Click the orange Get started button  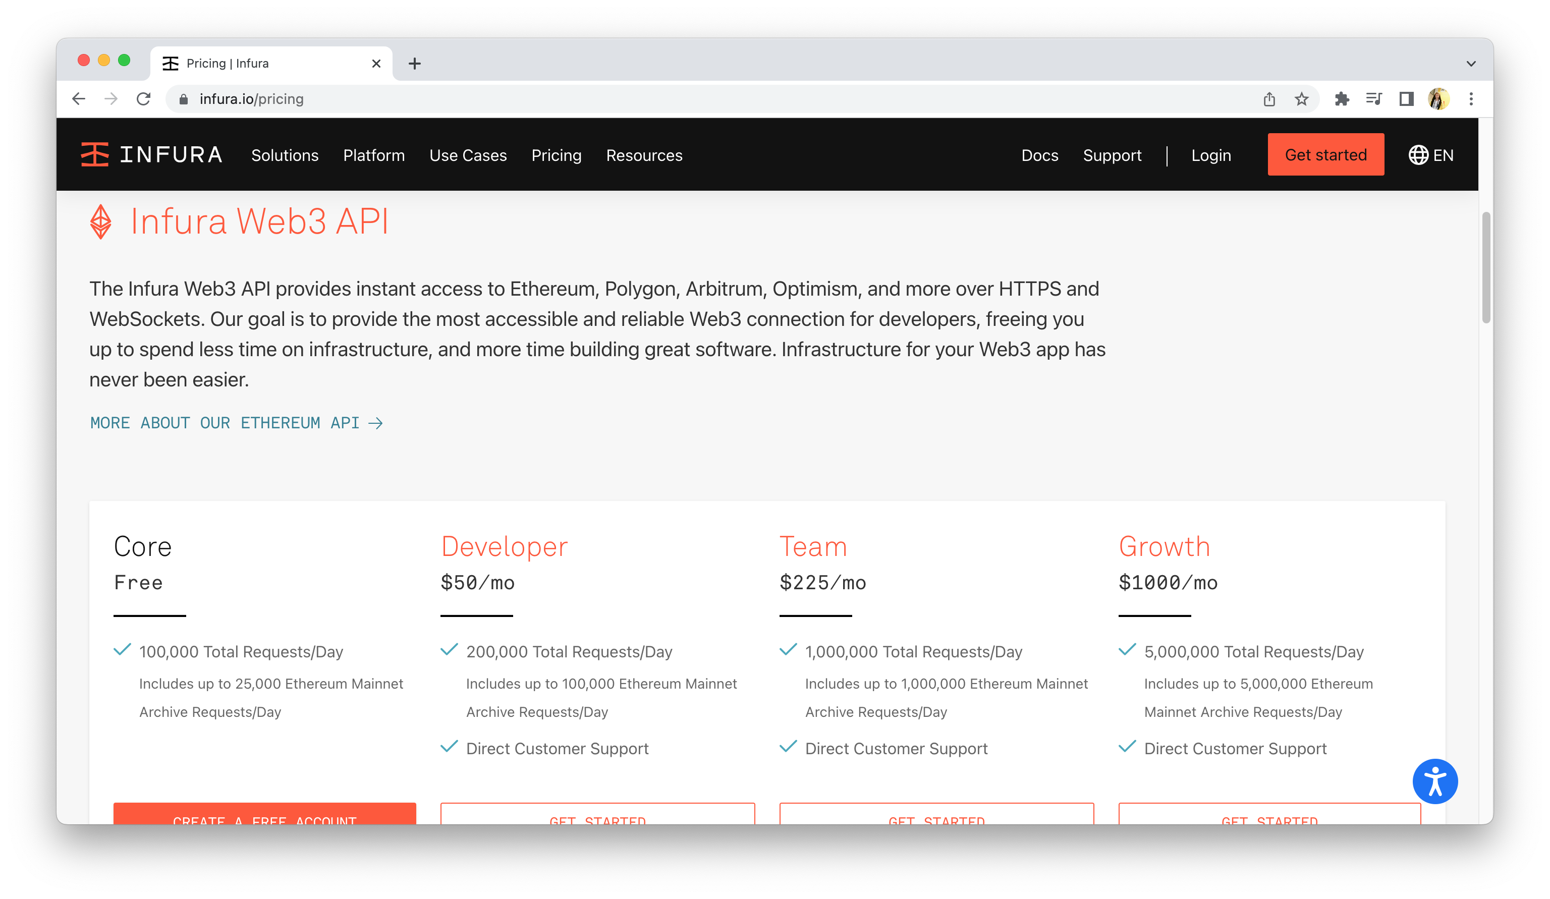coord(1325,154)
